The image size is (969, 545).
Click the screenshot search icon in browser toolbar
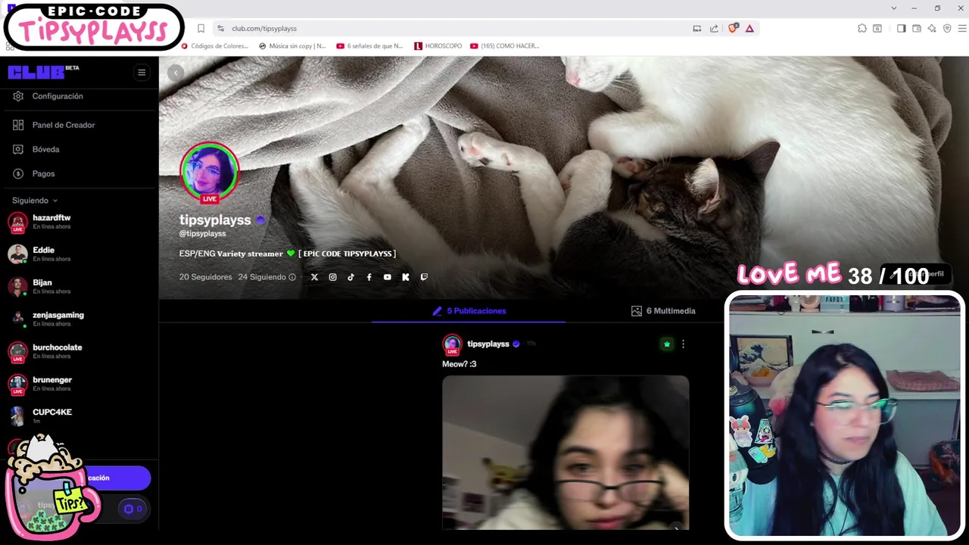pos(877,29)
